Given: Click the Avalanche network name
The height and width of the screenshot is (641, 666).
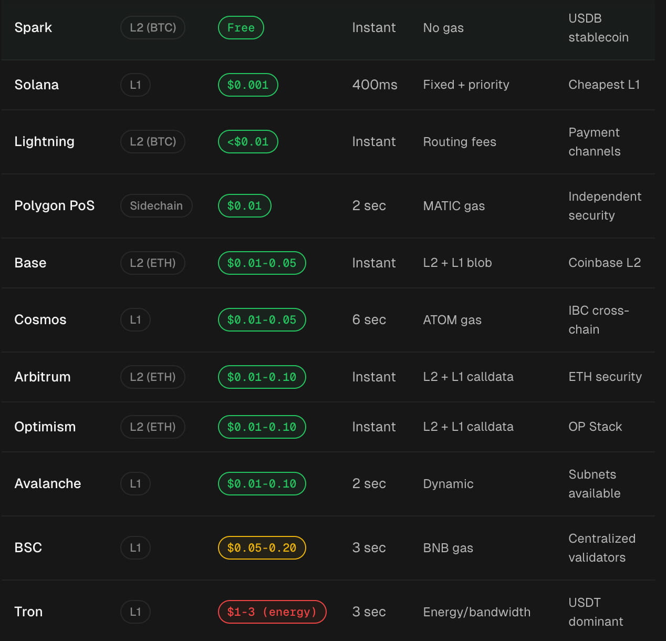Looking at the screenshot, I should pos(48,483).
